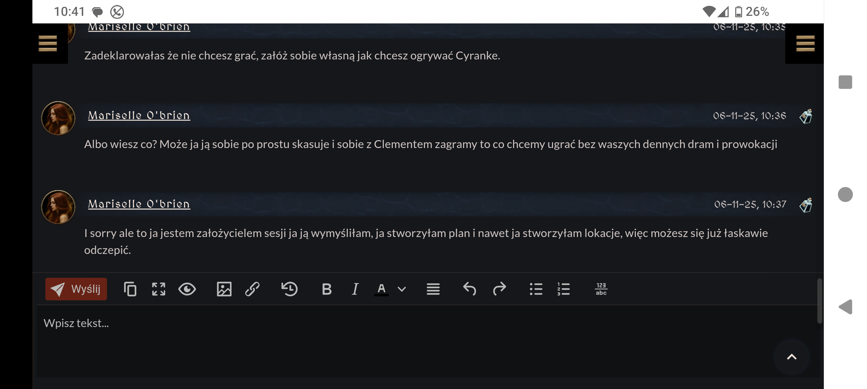Click the text color A swatch

381,289
